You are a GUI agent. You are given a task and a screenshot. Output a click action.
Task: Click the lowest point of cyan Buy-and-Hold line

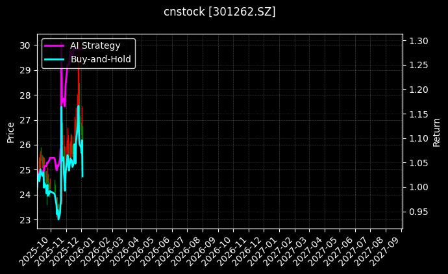coord(58,219)
